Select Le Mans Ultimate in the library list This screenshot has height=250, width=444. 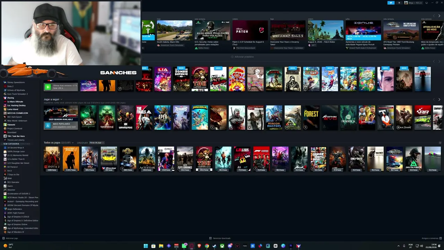(x=15, y=101)
